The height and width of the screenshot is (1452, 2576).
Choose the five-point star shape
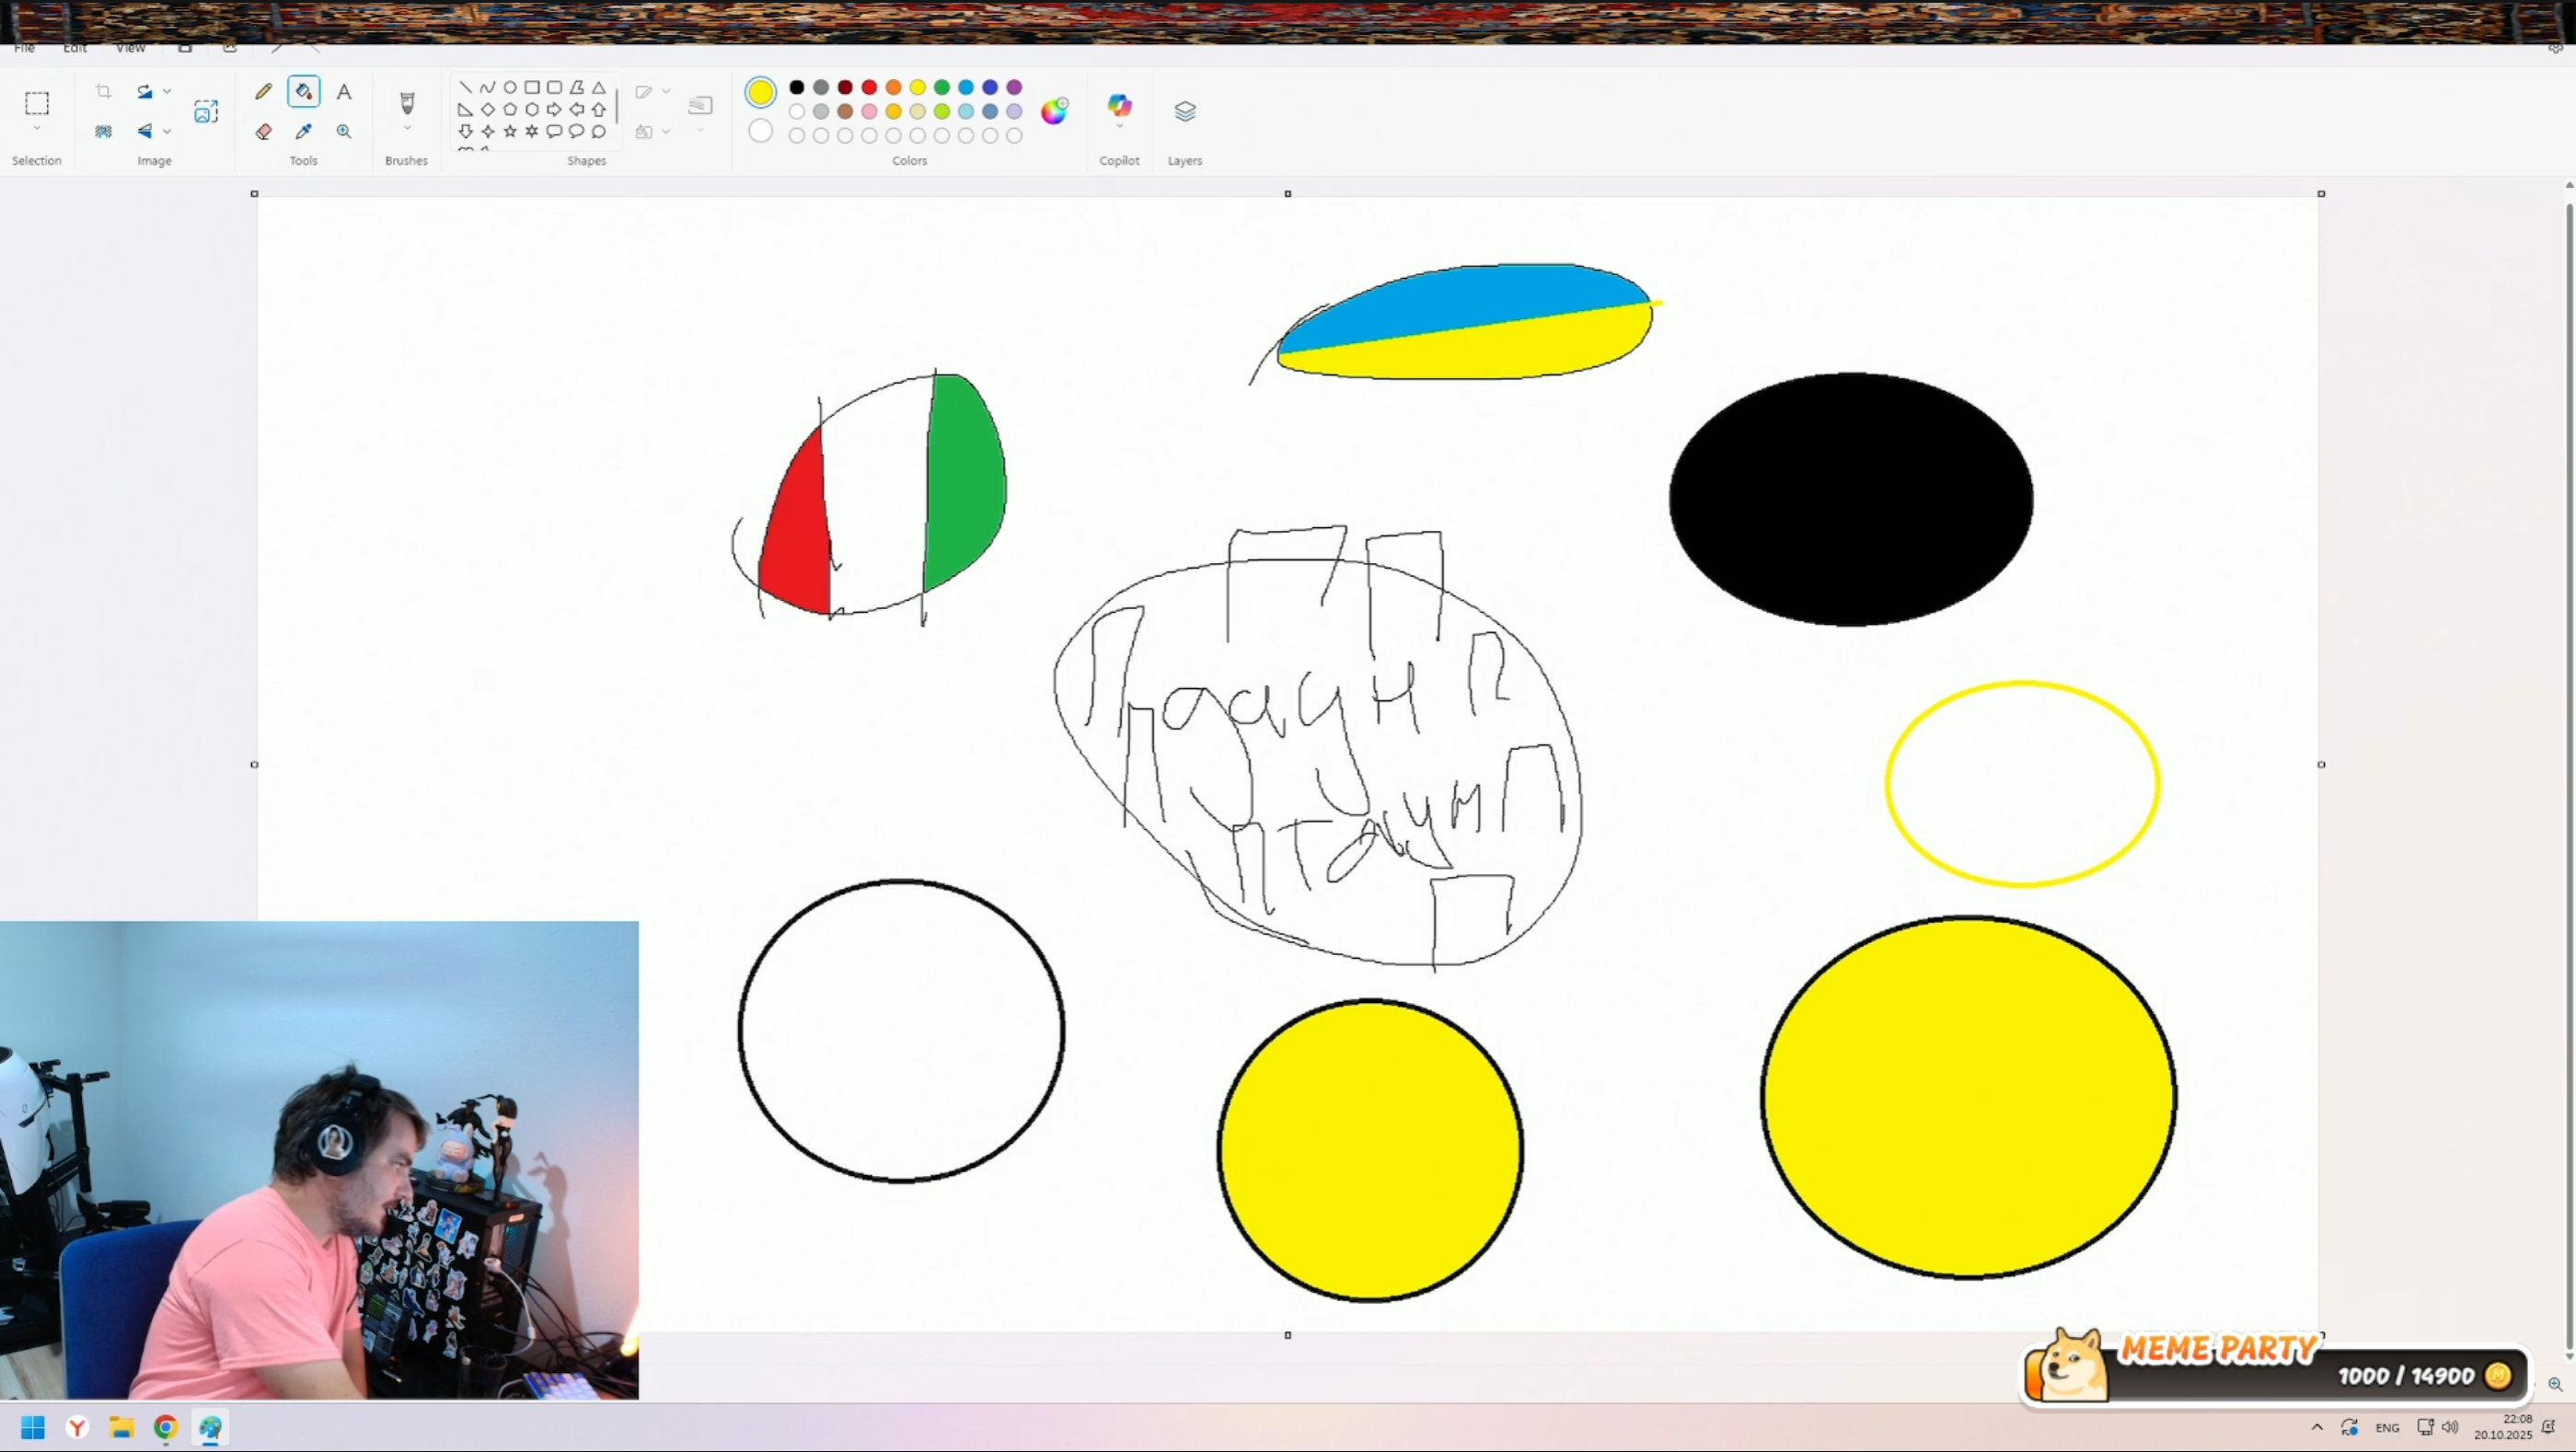[x=510, y=131]
